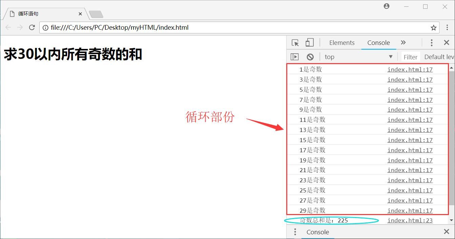
Task: Open index.html:17 link for 19是奇数
Action: click(x=410, y=160)
